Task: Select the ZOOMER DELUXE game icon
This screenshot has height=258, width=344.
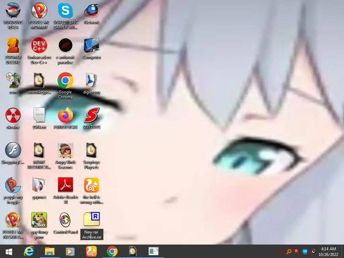Action: point(13,50)
